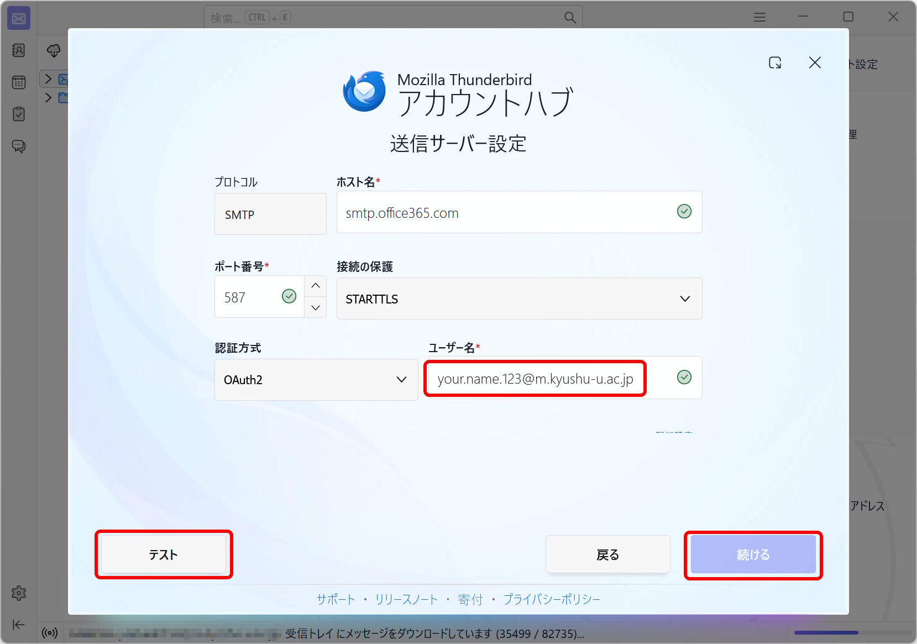The image size is (917, 644).
Task: Minimize the Thunderbird window
Action: pos(803,17)
